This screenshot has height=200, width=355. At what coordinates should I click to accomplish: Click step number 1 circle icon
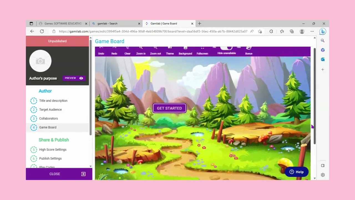coord(34,101)
